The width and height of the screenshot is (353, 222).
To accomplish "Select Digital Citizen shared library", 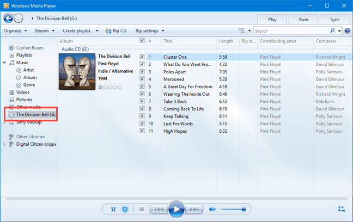I will pos(36,144).
